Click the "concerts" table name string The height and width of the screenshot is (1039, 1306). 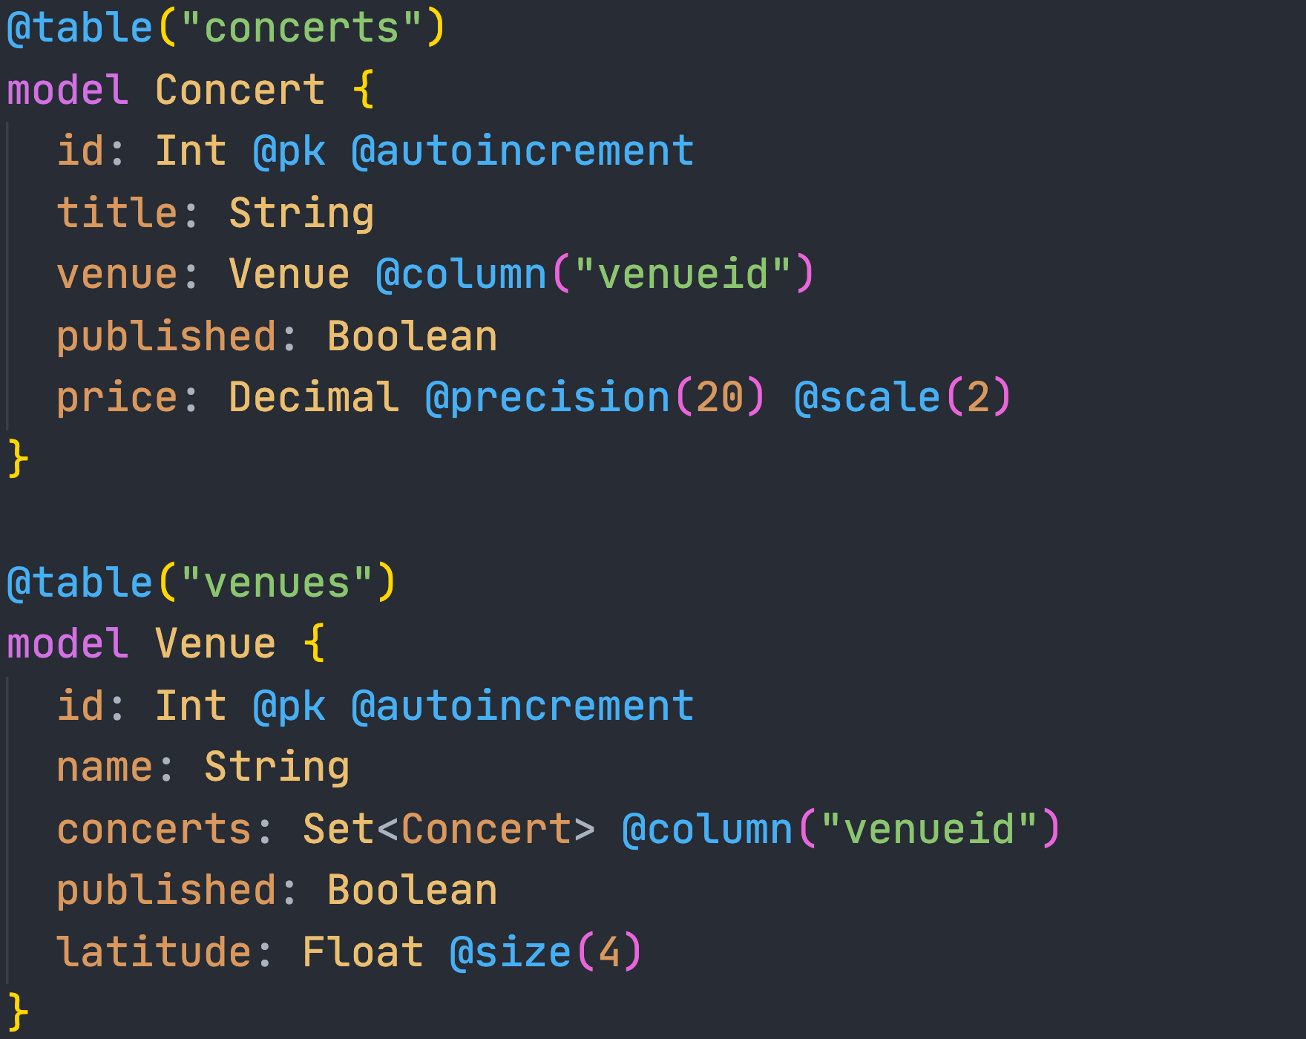pyautogui.click(x=301, y=28)
